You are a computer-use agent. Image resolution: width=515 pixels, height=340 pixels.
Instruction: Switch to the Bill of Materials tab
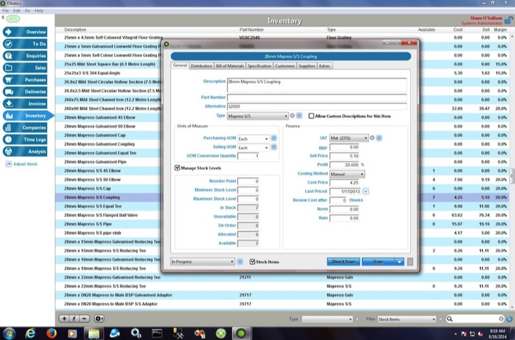(230, 66)
